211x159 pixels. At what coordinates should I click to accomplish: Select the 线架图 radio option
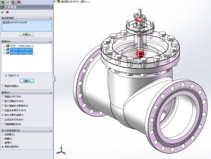click(x=3, y=135)
